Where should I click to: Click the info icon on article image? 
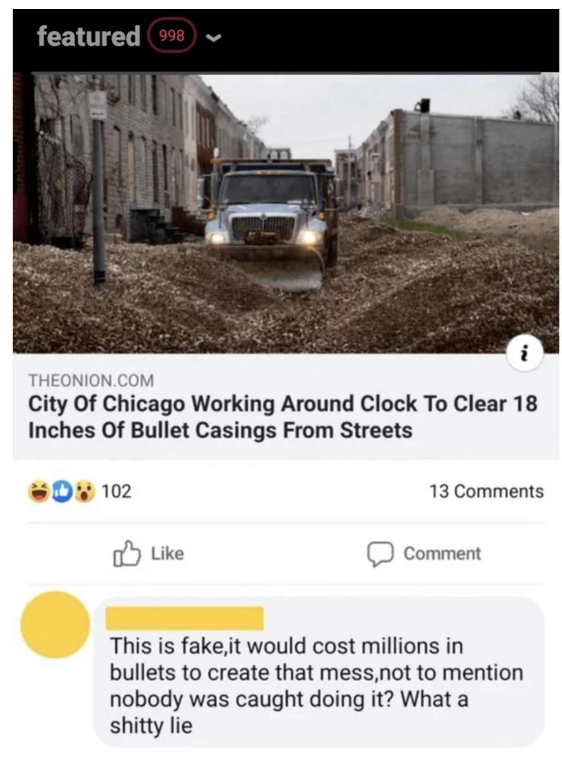tap(525, 353)
